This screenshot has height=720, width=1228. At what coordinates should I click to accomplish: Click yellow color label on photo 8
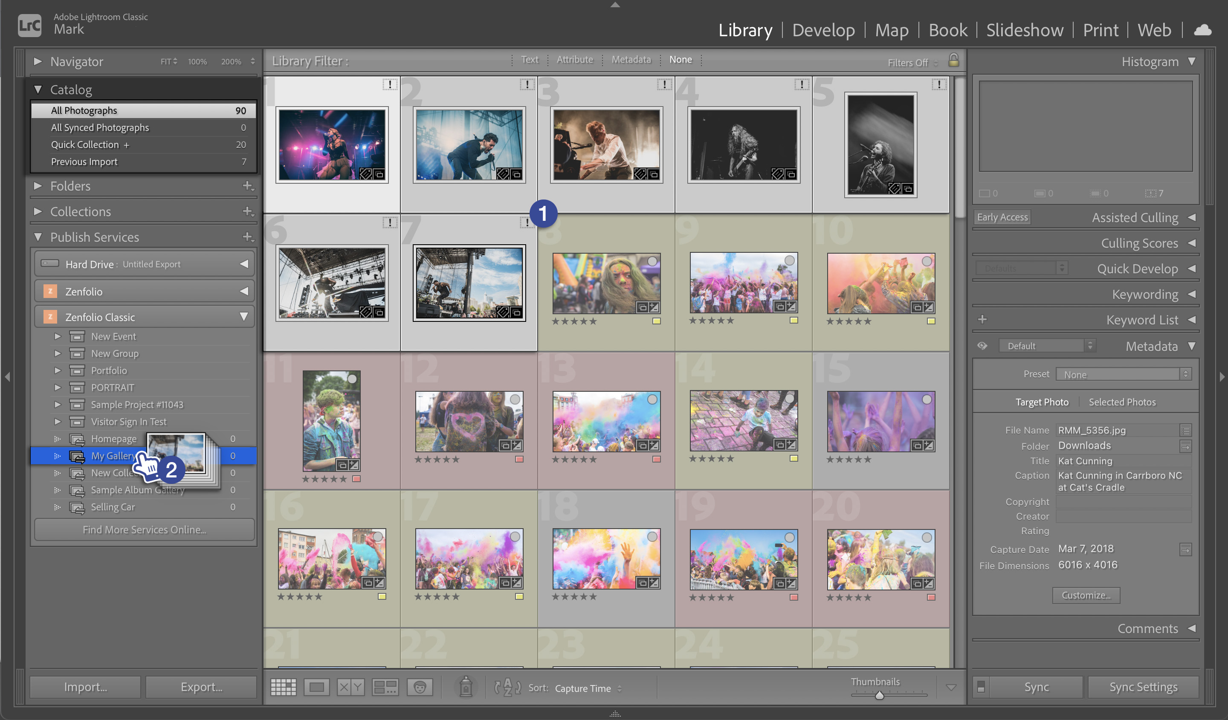[656, 321]
